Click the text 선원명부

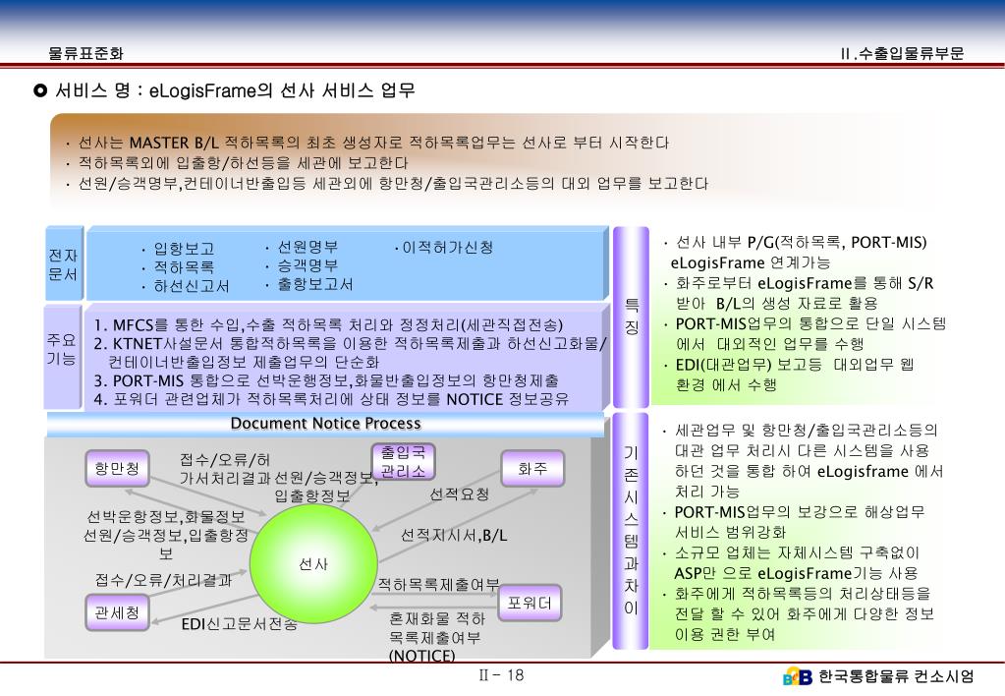point(307,247)
